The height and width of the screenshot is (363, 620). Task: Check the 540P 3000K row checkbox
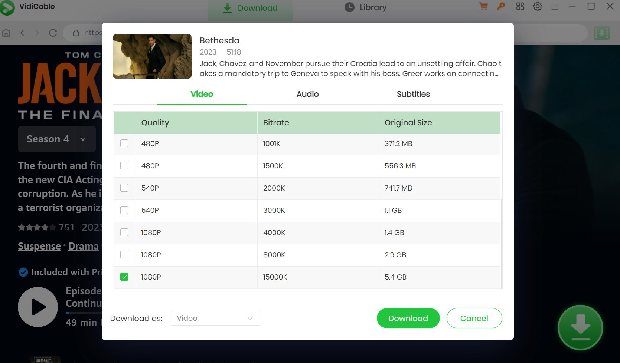[x=124, y=210]
